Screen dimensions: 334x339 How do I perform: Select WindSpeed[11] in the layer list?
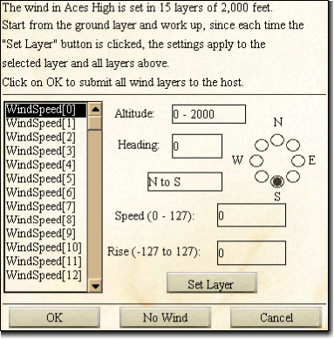point(45,261)
